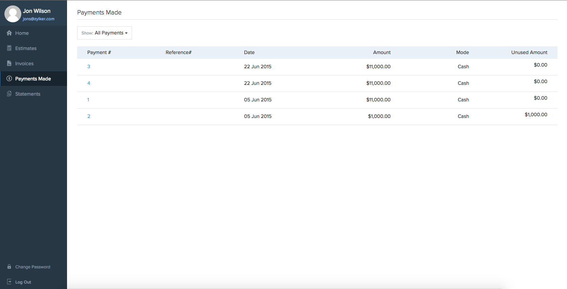Open the Home menu item
This screenshot has height=289, width=567.
point(34,33)
